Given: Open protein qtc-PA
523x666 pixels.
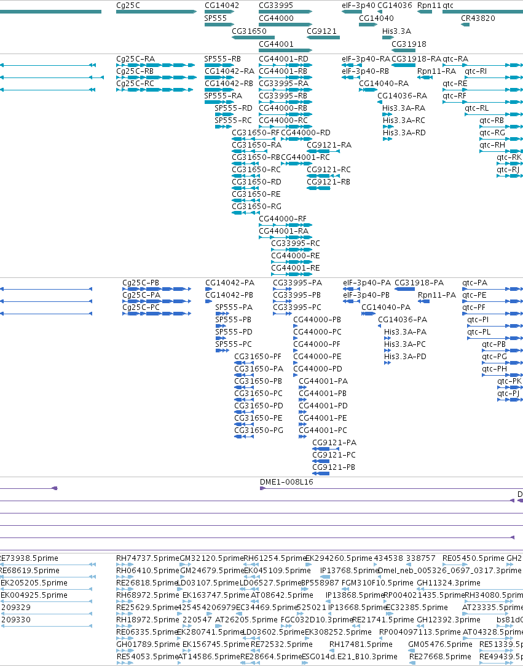Looking at the screenshot, I should point(474,282).
